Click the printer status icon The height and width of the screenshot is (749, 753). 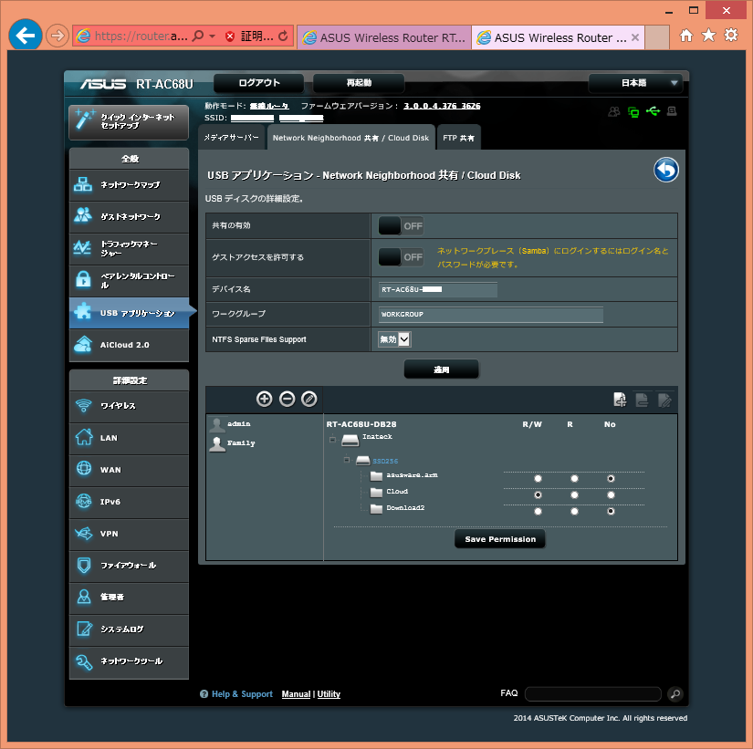(x=672, y=111)
